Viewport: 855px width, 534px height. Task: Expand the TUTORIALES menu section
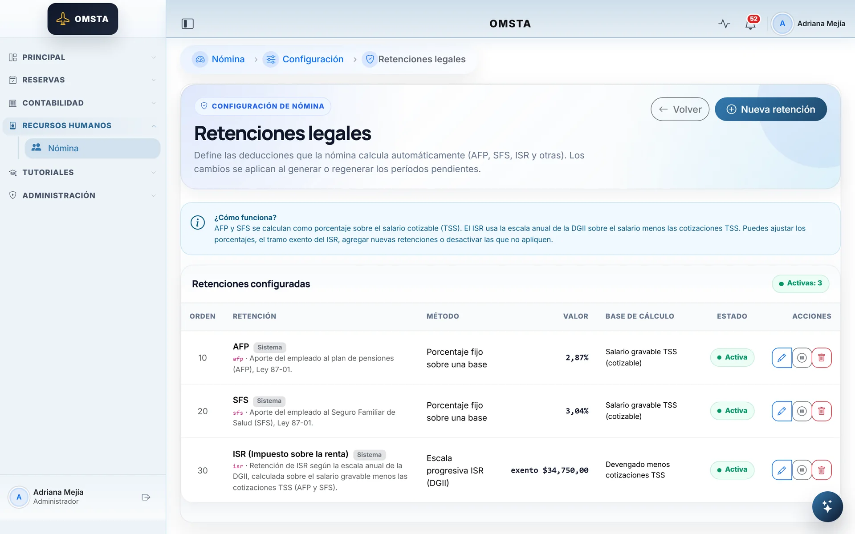(x=83, y=173)
